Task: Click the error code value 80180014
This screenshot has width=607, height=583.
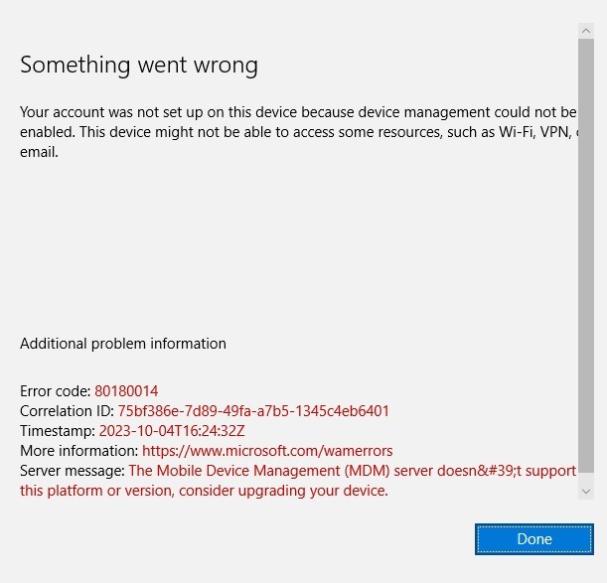Action: click(126, 391)
